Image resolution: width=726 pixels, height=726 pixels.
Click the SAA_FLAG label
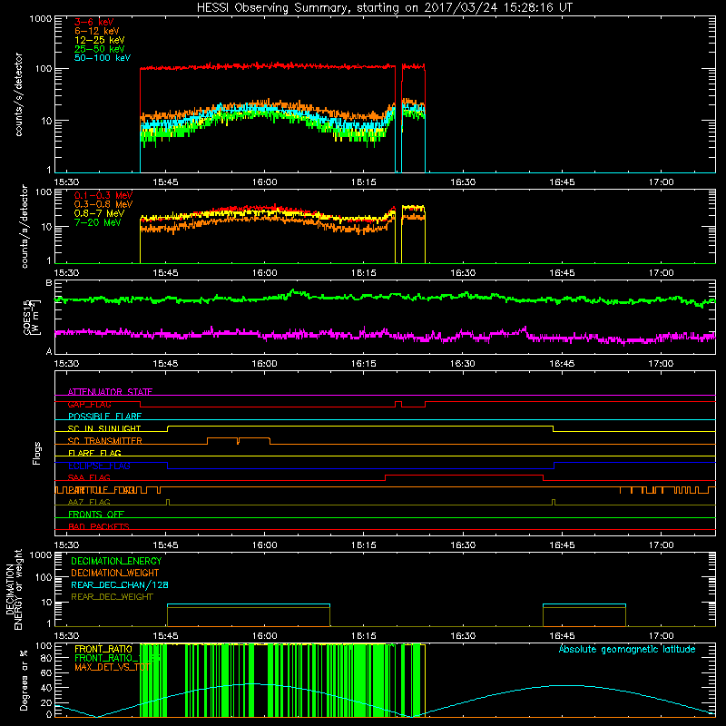[x=89, y=477]
